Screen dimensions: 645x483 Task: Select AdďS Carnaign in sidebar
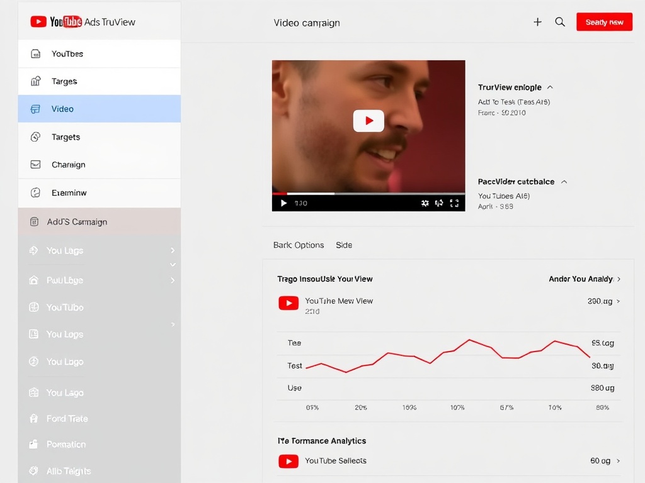(99, 222)
